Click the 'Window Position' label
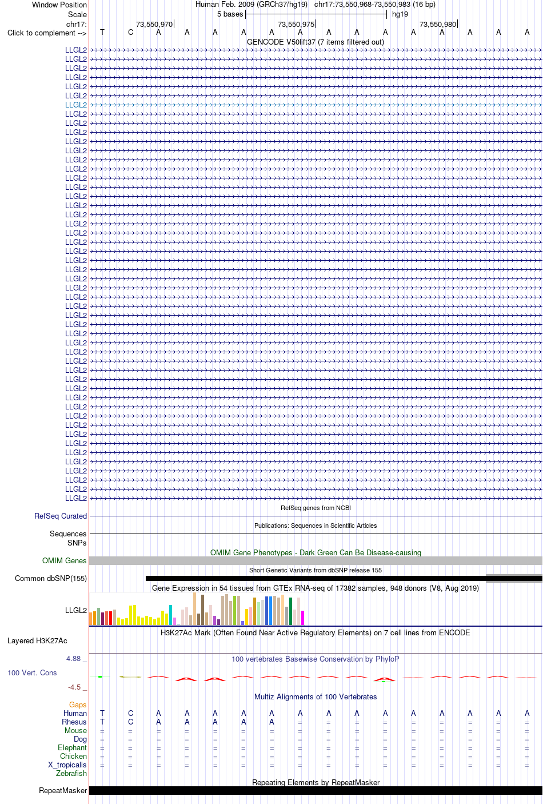 point(59,5)
